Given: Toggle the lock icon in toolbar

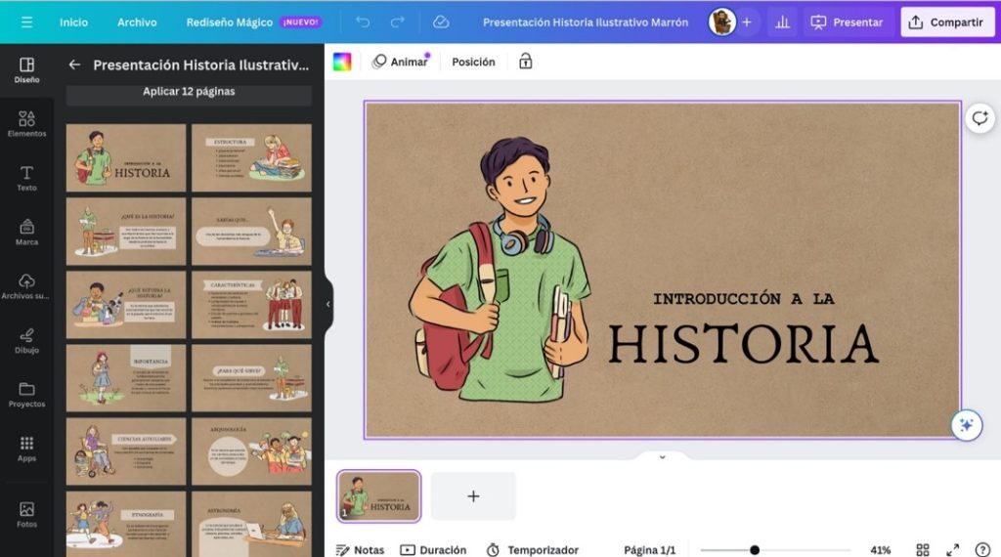Looking at the screenshot, I should click(525, 62).
